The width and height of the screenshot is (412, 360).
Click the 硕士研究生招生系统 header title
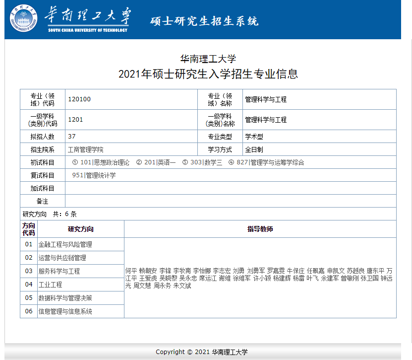(204, 21)
